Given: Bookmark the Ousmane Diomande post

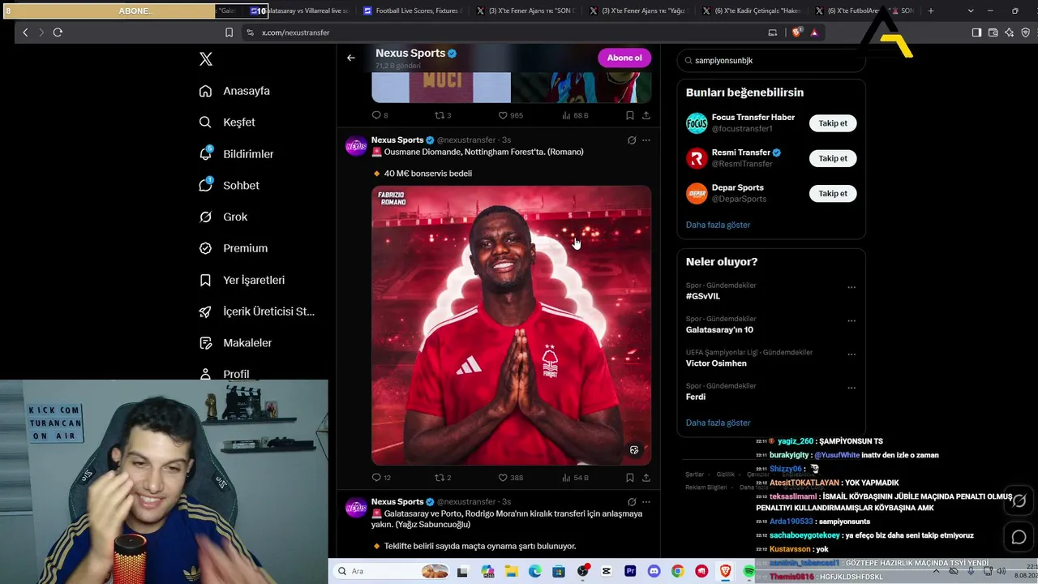Looking at the screenshot, I should [630, 478].
